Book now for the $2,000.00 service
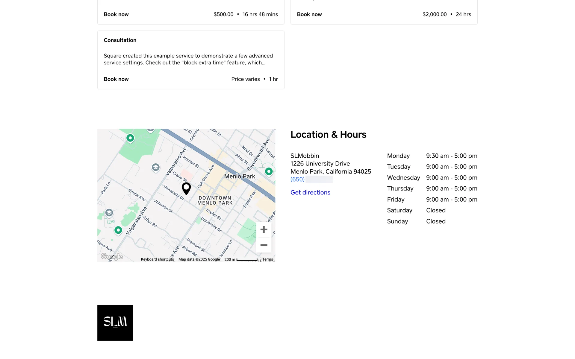575x359 pixels. coord(309,14)
